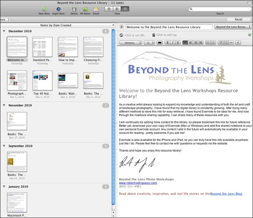Screen dimensions: 253x218
Task: Open the Books note dated Nov 17, 2010
Action: click(x=17, y=121)
